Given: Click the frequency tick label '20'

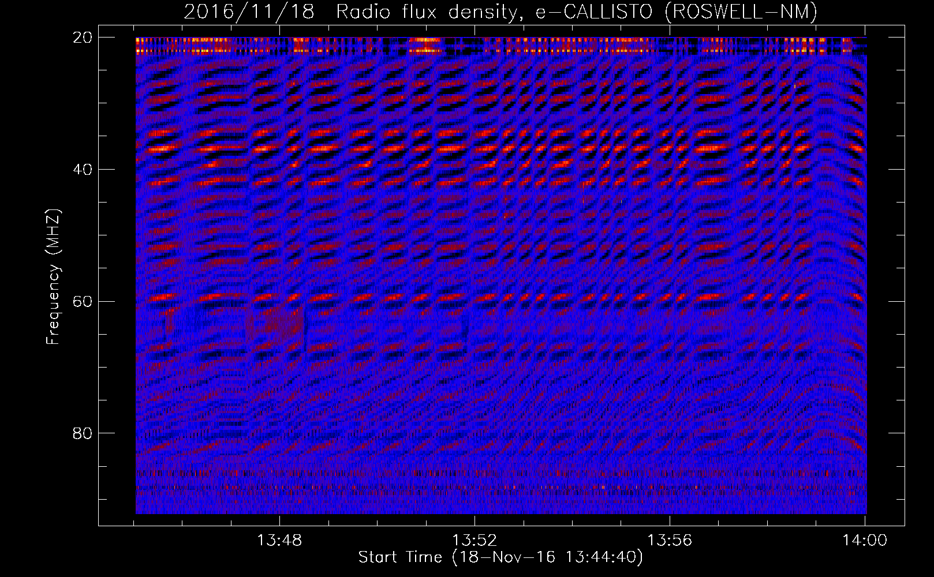Looking at the screenshot, I should coord(83,38).
